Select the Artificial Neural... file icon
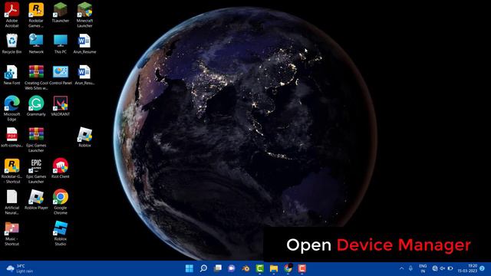 click(12, 202)
